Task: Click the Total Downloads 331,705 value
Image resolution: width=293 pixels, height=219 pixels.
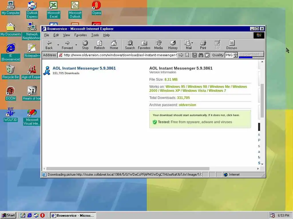Action: coord(183,98)
